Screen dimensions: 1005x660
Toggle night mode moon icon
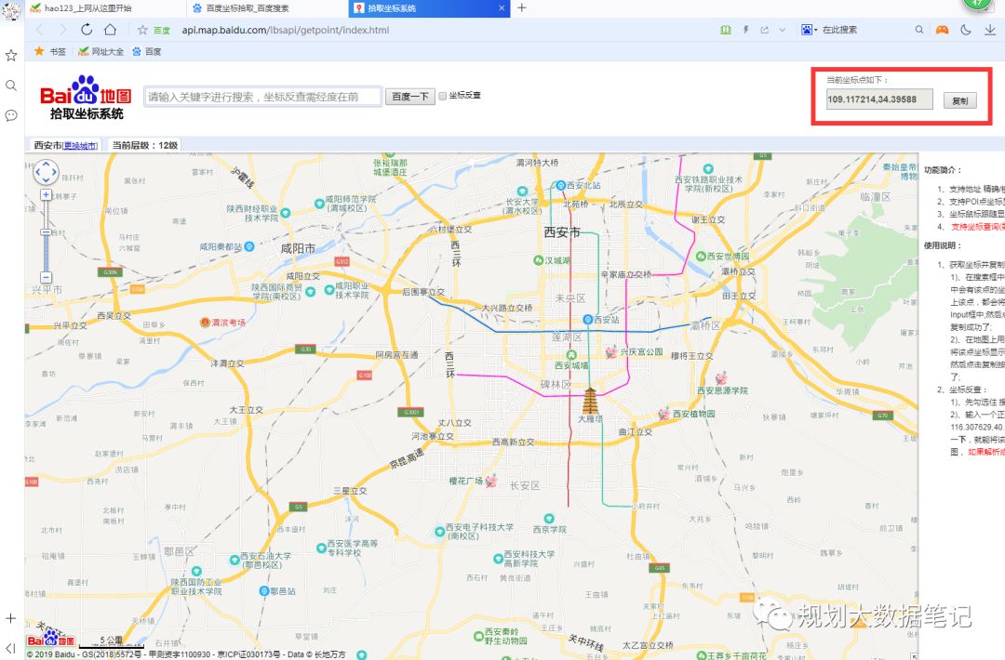(x=966, y=30)
